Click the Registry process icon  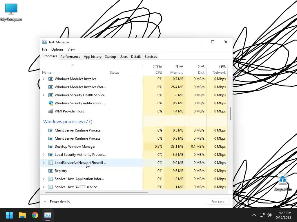click(x=50, y=171)
